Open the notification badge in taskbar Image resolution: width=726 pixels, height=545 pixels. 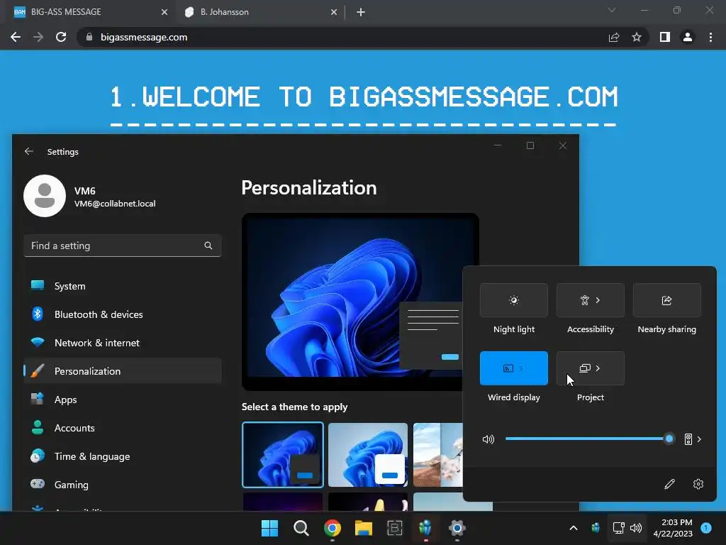pyautogui.click(x=706, y=528)
